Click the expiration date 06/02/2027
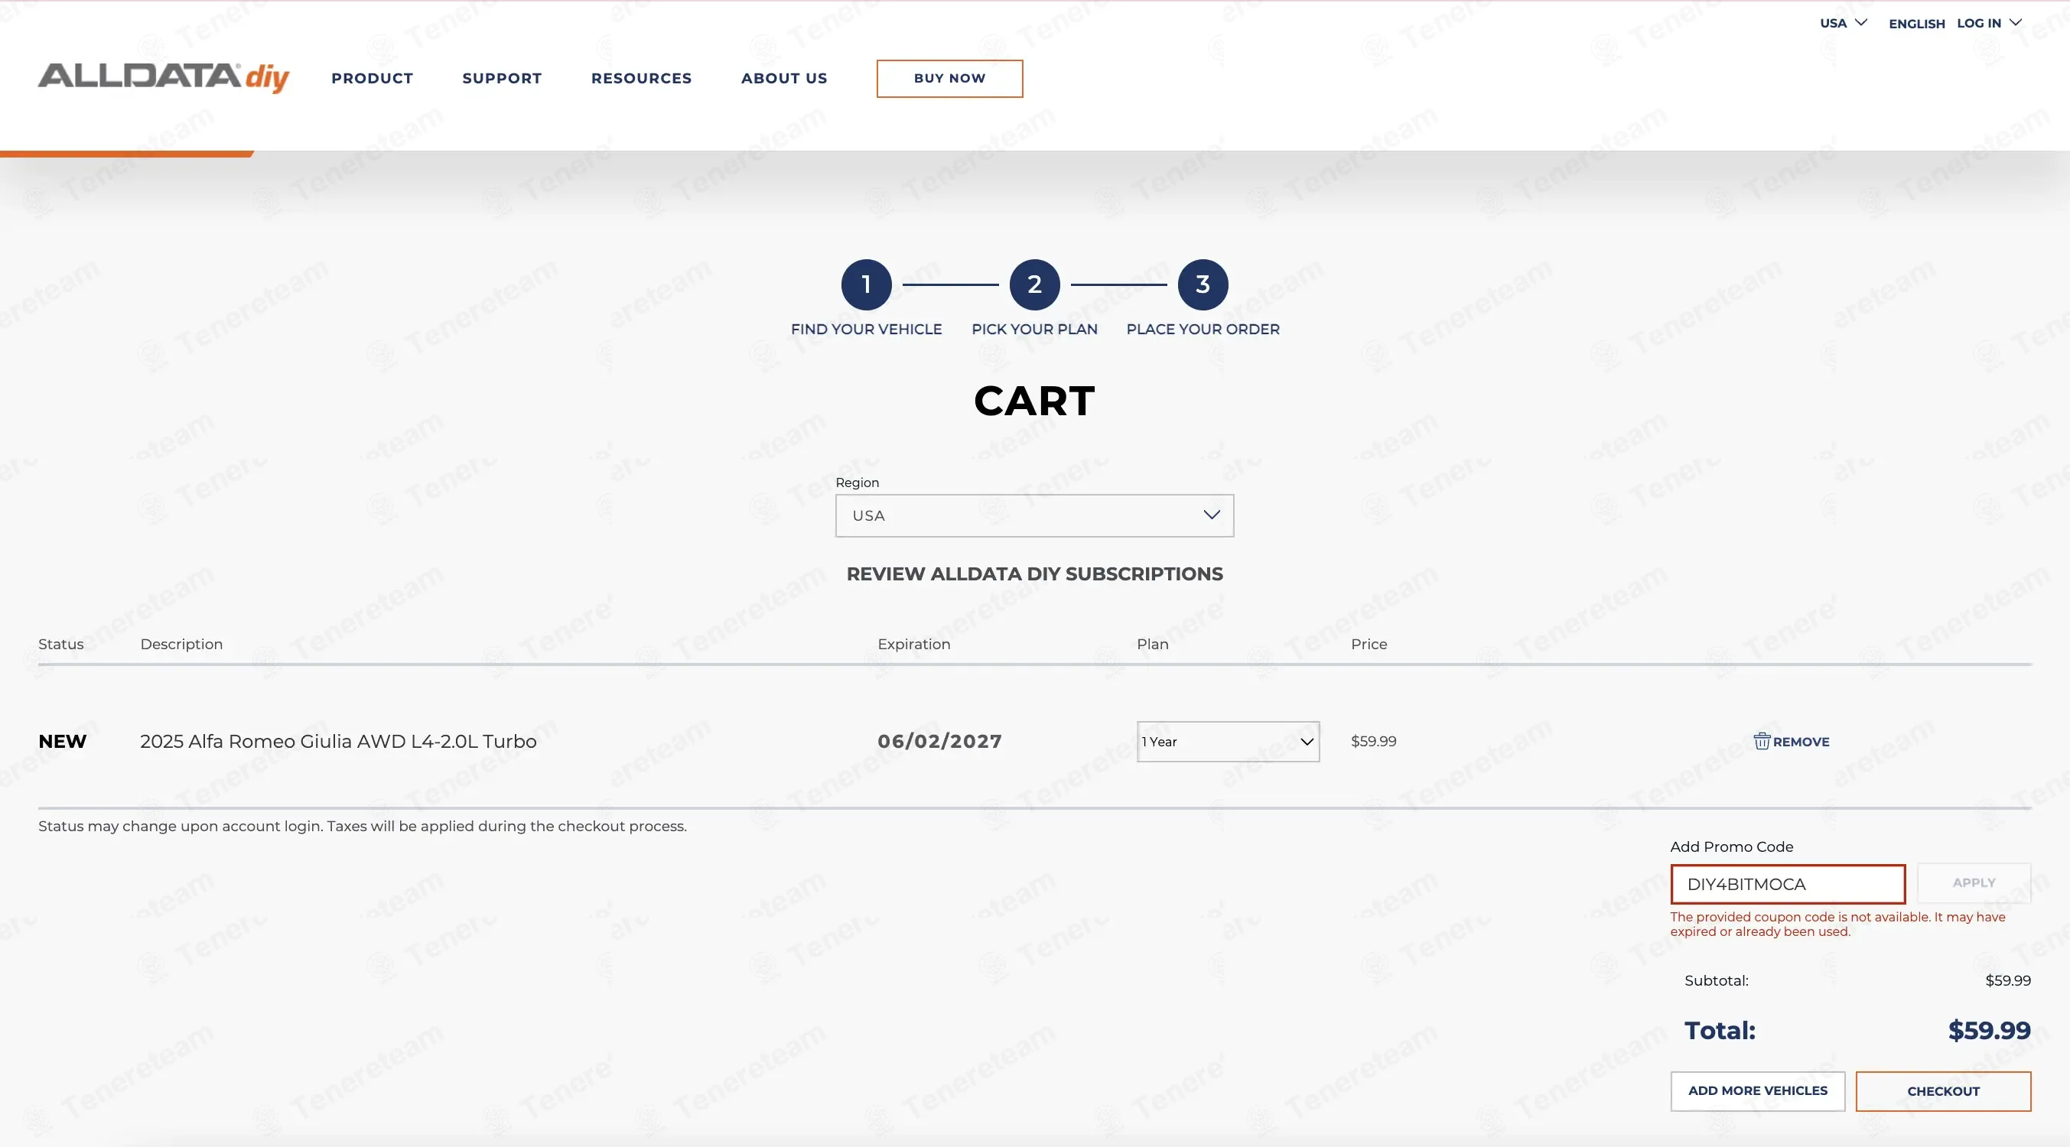The image size is (2070, 1147). [940, 742]
